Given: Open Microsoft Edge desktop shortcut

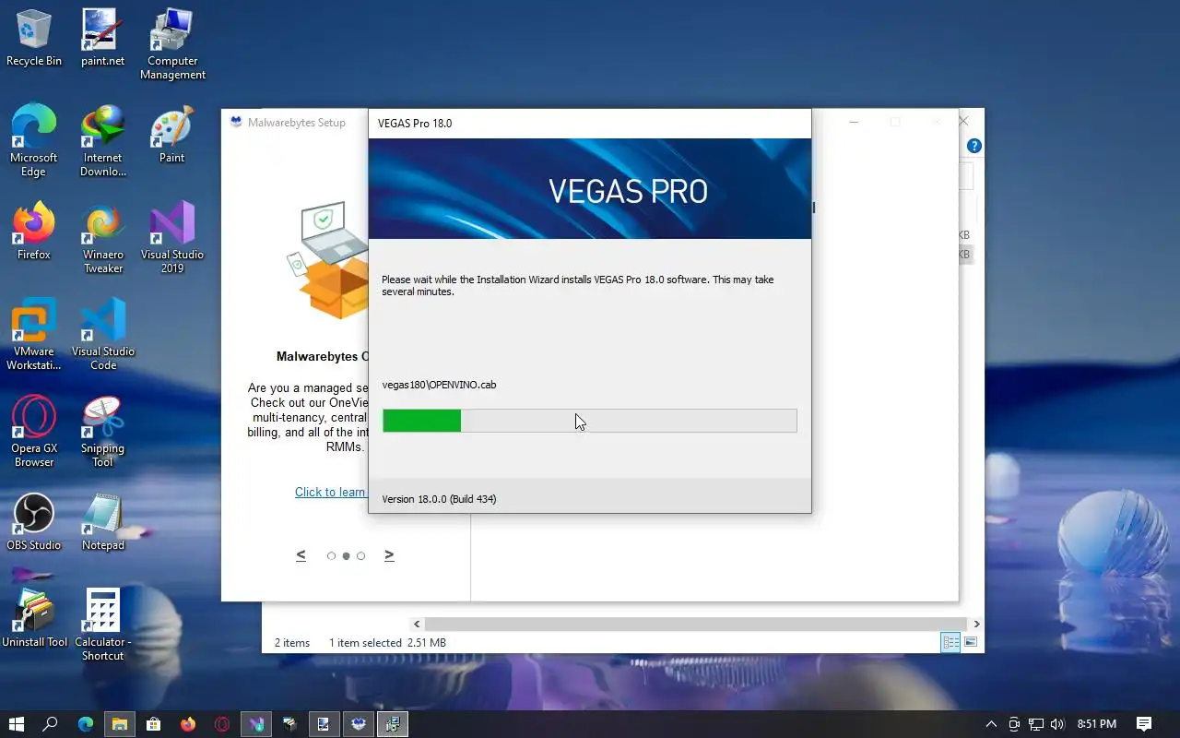Looking at the screenshot, I should tap(34, 141).
